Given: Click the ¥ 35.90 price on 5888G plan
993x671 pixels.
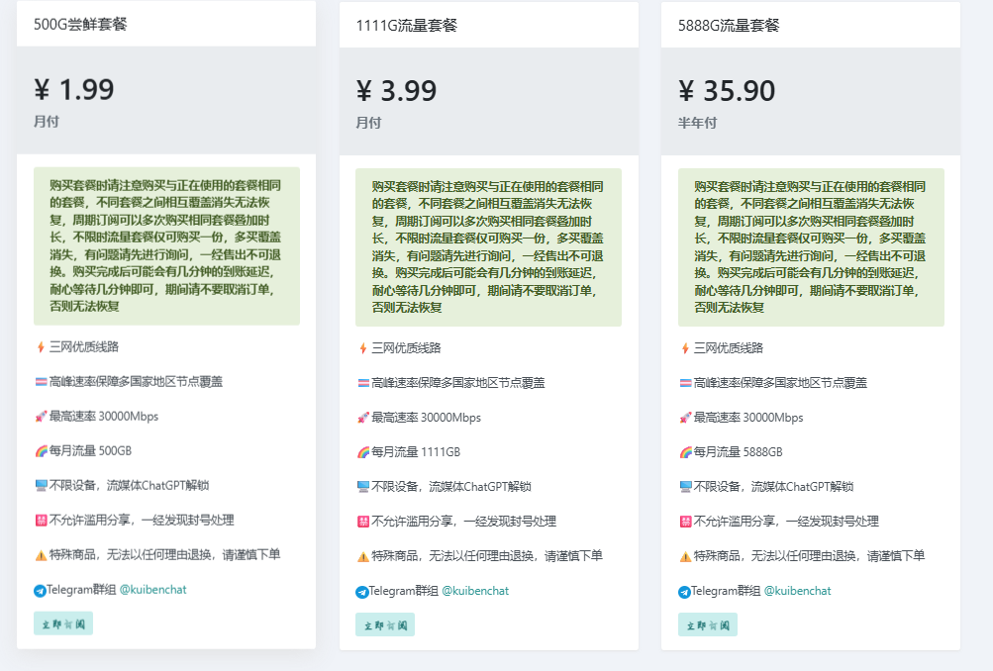Looking at the screenshot, I should (727, 91).
